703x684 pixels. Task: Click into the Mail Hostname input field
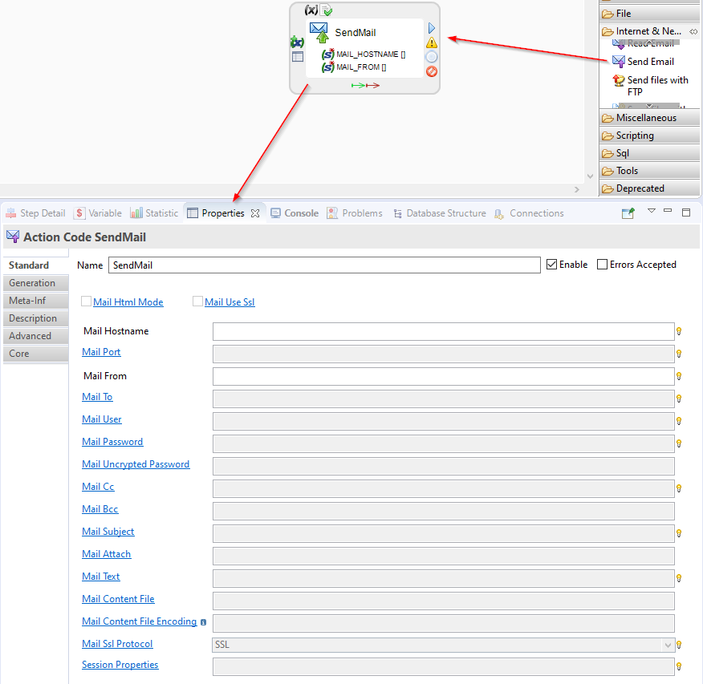443,331
